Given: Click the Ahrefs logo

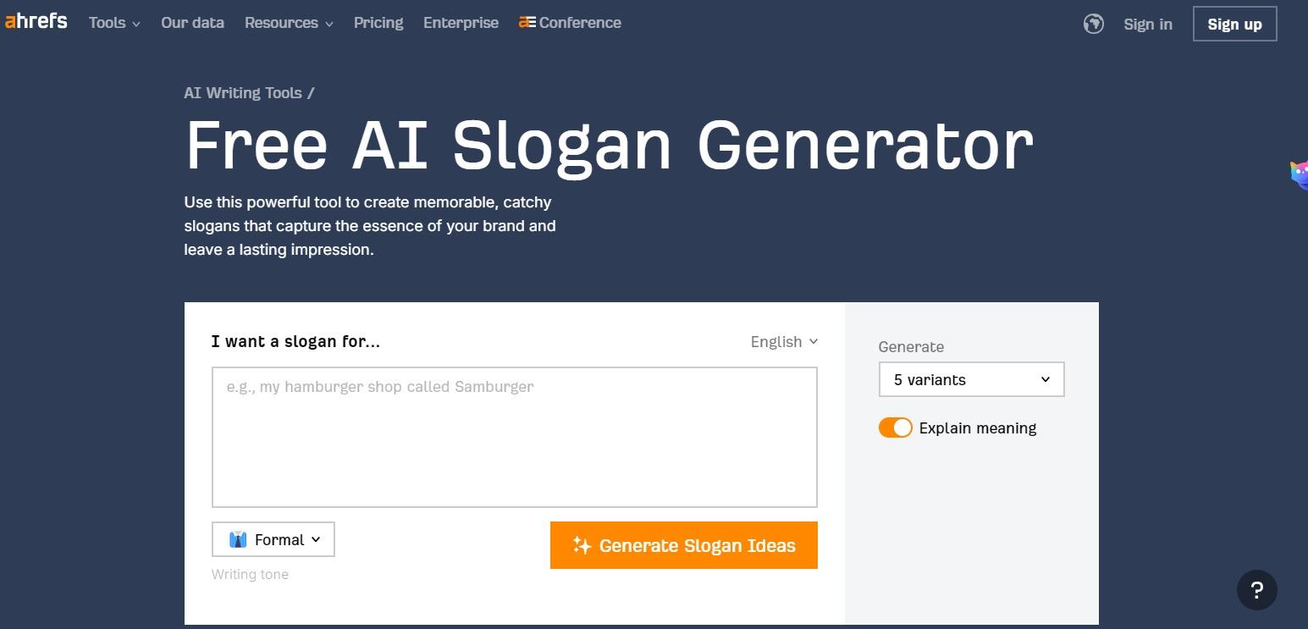Looking at the screenshot, I should pos(36,21).
